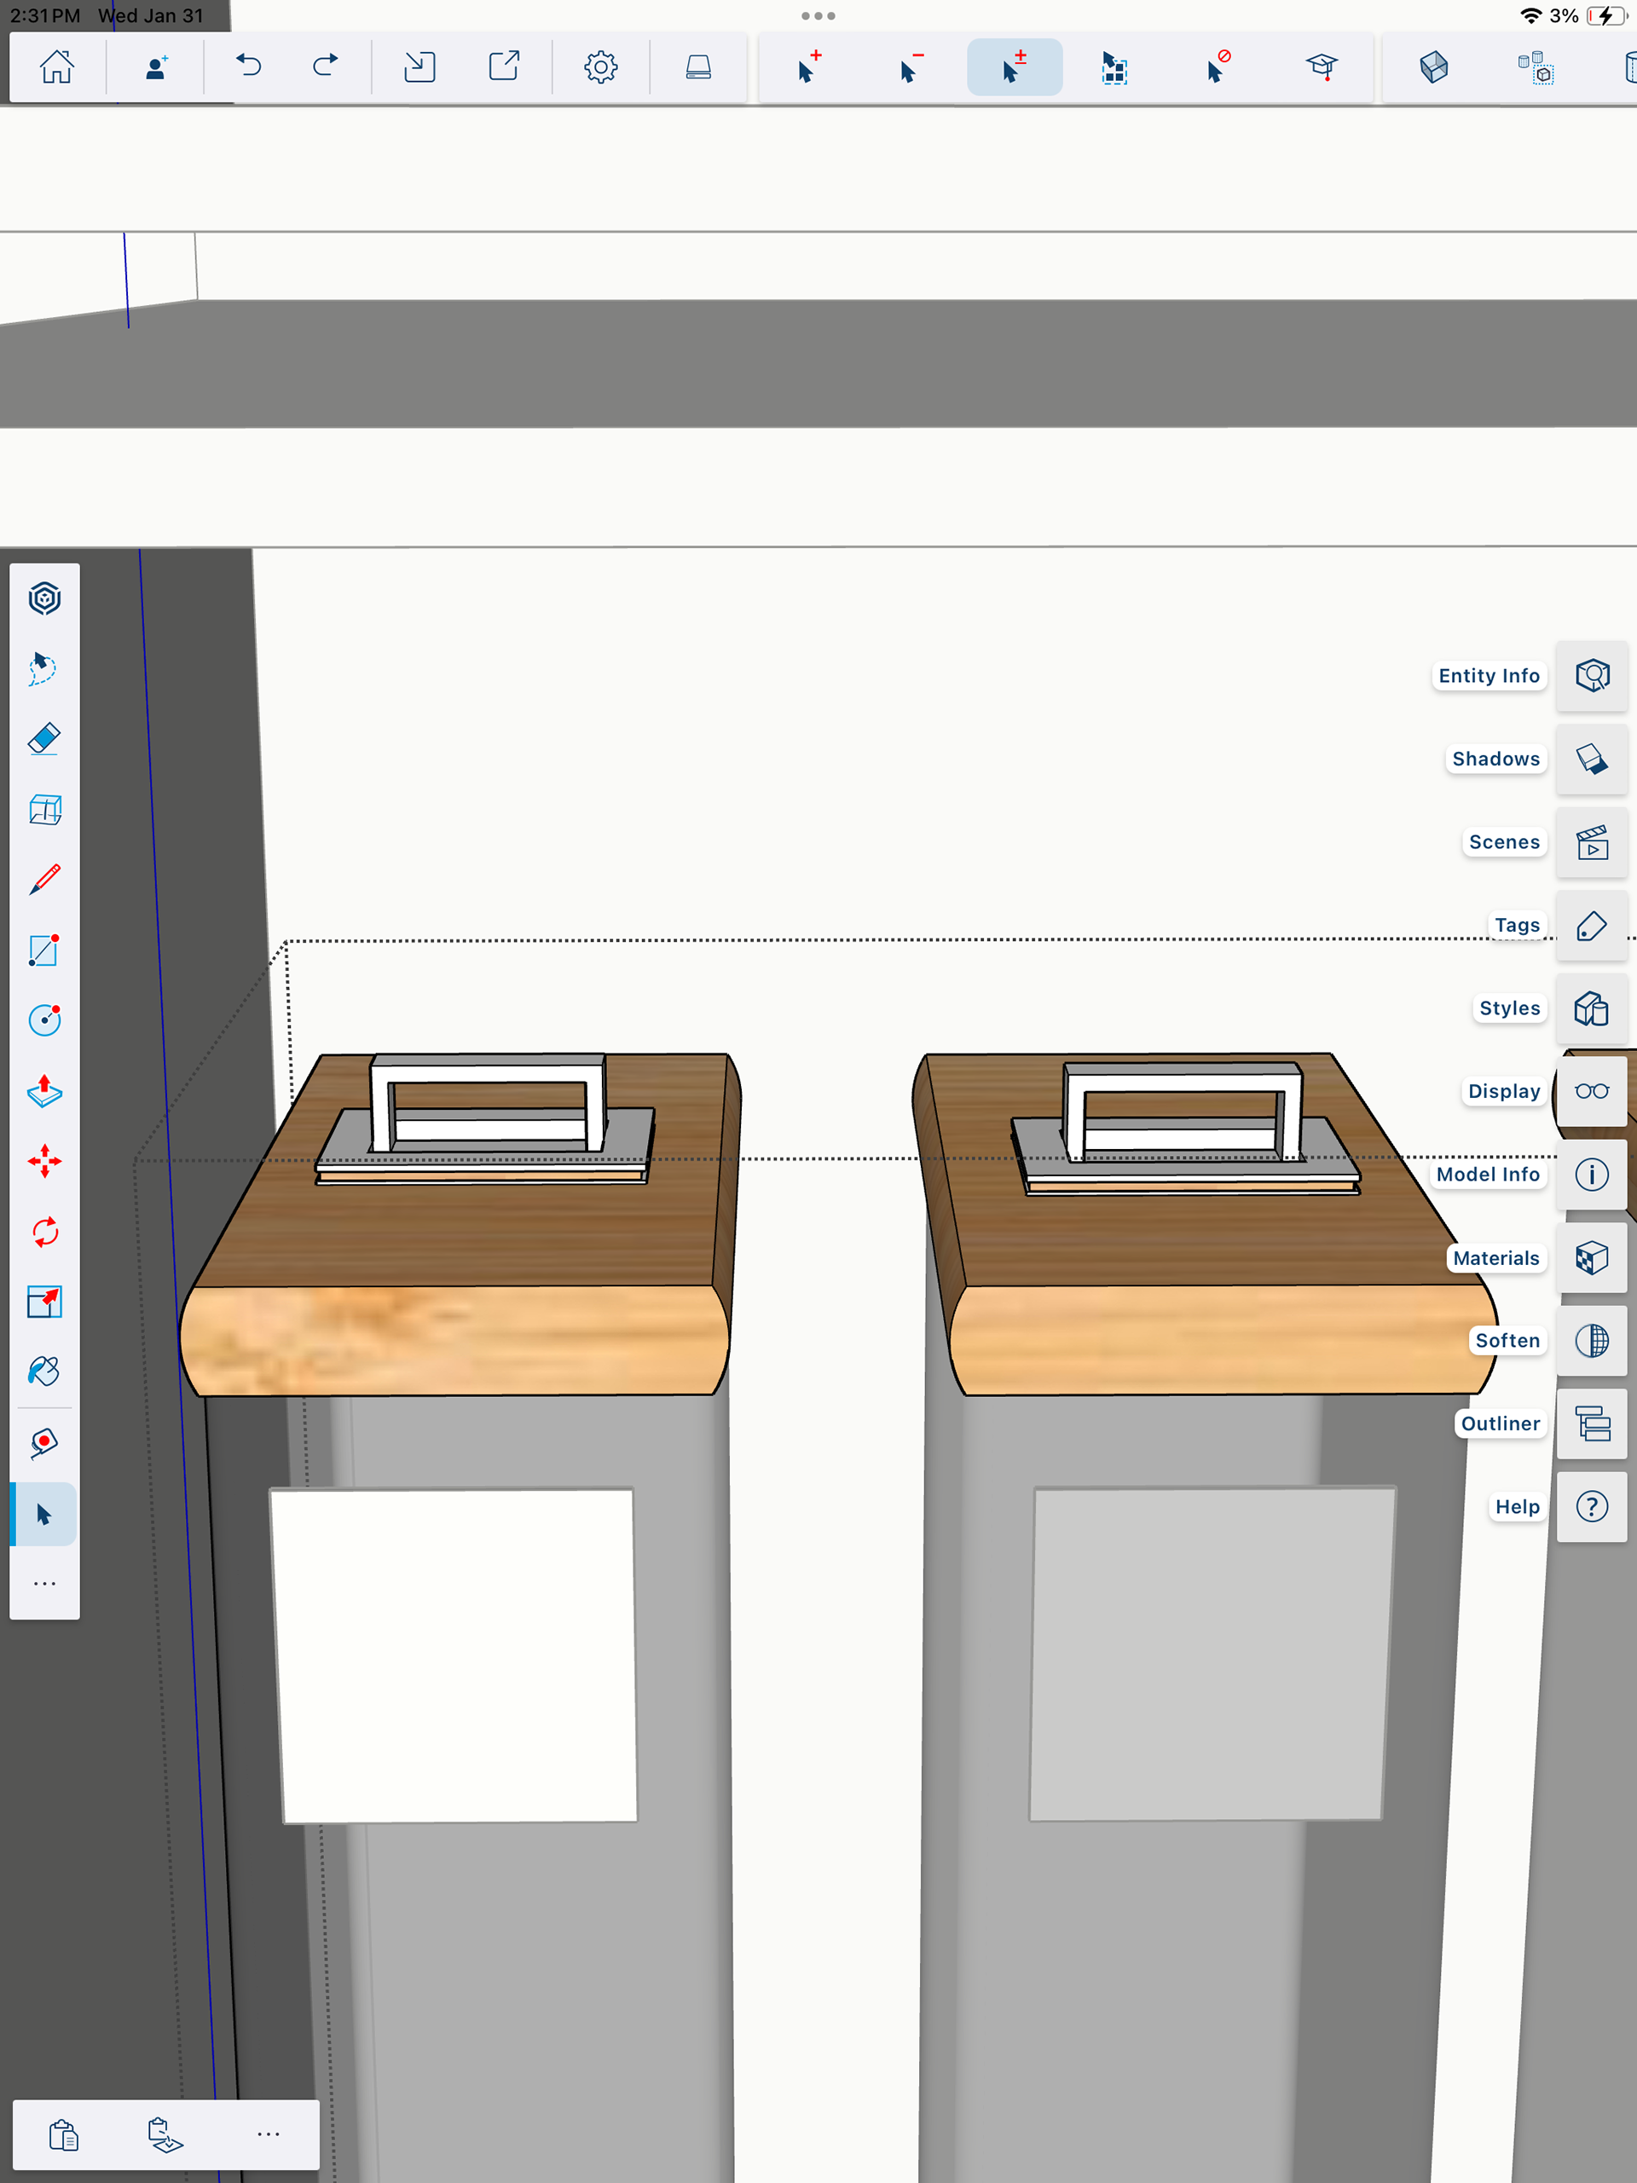Select the Push/Pull tool
Image resolution: width=1637 pixels, height=2183 pixels.
click(x=44, y=1090)
